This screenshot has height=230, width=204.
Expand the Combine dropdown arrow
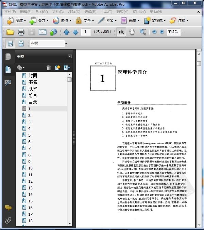[x=47, y=20]
